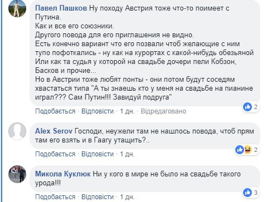Click Відповісти under Alex Serov's comment
This screenshot has height=202, width=277.
[98, 154]
